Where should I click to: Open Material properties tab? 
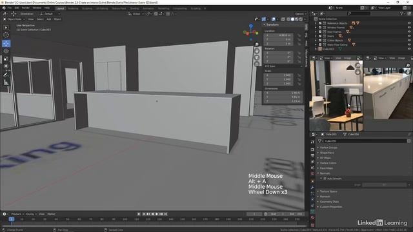312,218
